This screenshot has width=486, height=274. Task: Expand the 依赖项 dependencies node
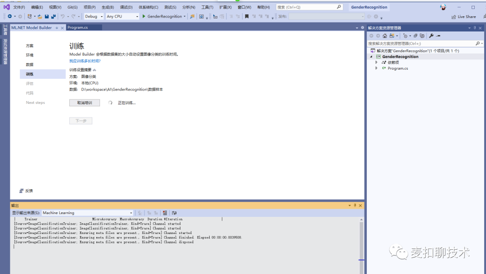376,63
